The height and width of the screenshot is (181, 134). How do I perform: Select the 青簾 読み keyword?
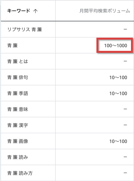coord(18,157)
